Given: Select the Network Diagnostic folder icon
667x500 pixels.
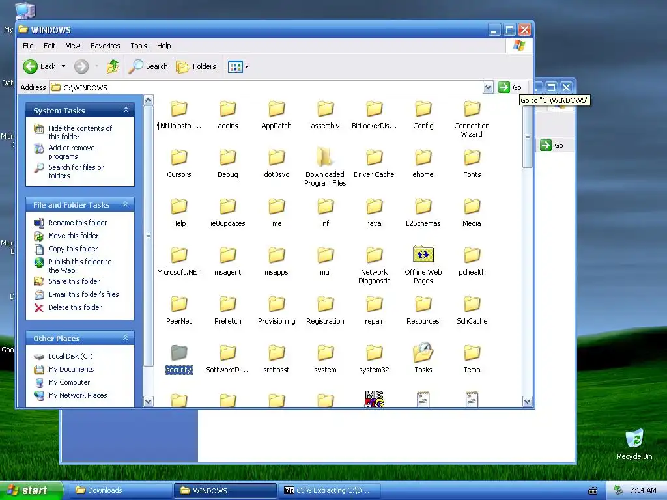Looking at the screenshot, I should 375,255.
